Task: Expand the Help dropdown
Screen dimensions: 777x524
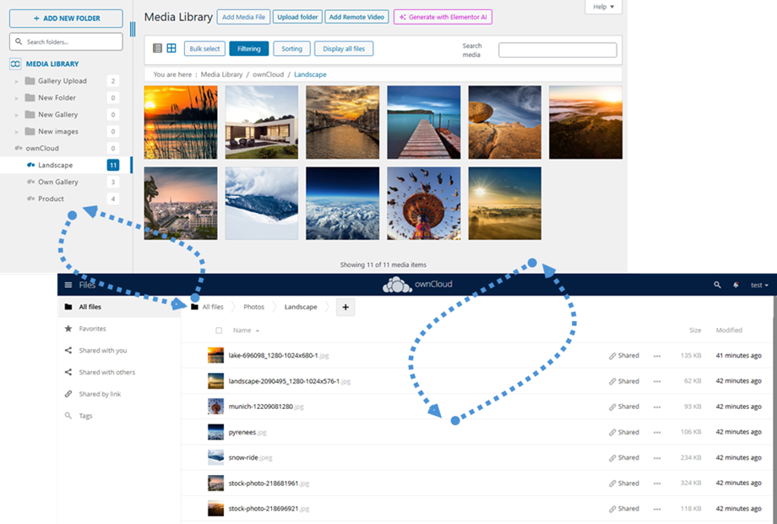Action: pos(603,7)
